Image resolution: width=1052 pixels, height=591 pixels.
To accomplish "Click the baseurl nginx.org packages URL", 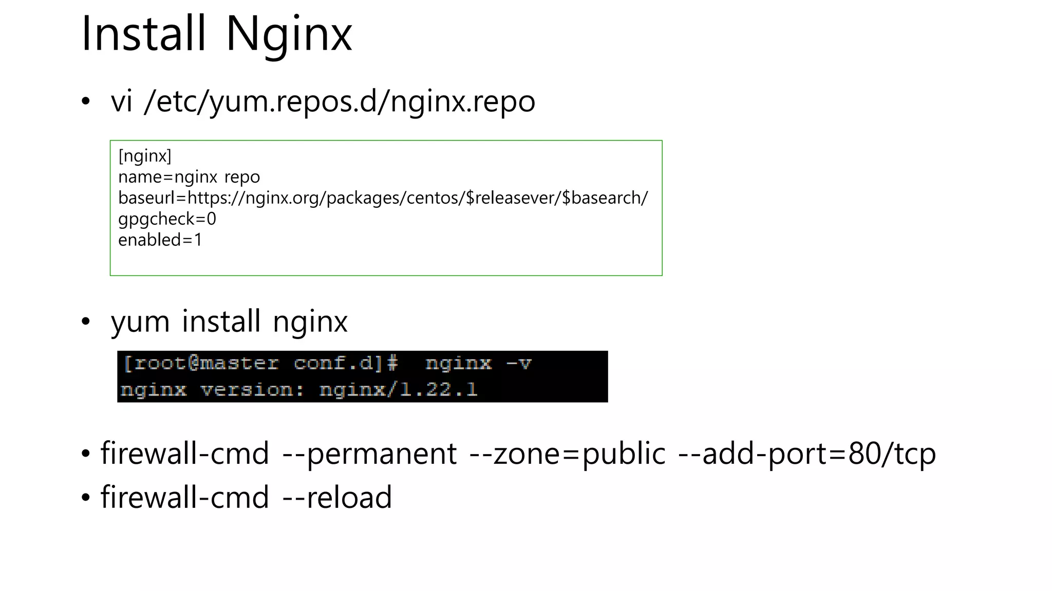I will click(383, 198).
